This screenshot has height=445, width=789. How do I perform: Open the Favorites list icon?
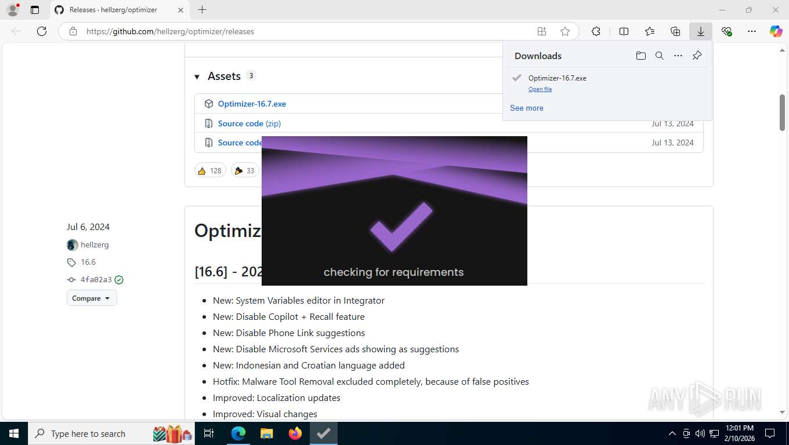650,31
